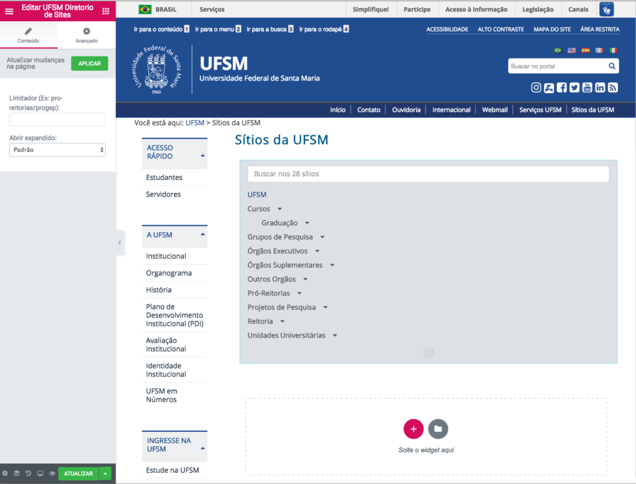Open the Abrir expandido dropdown
636x484 pixels.
[x=57, y=150]
